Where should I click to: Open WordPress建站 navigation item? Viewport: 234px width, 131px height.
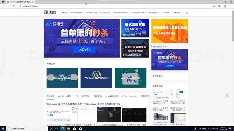pos(77,13)
